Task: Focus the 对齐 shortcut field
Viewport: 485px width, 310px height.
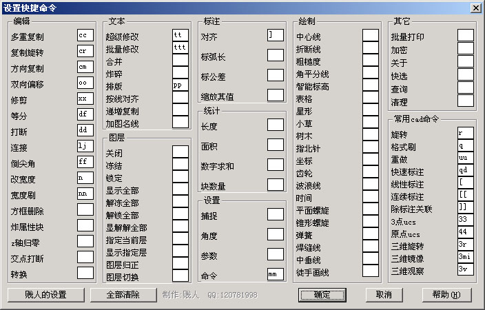Action: pos(276,35)
